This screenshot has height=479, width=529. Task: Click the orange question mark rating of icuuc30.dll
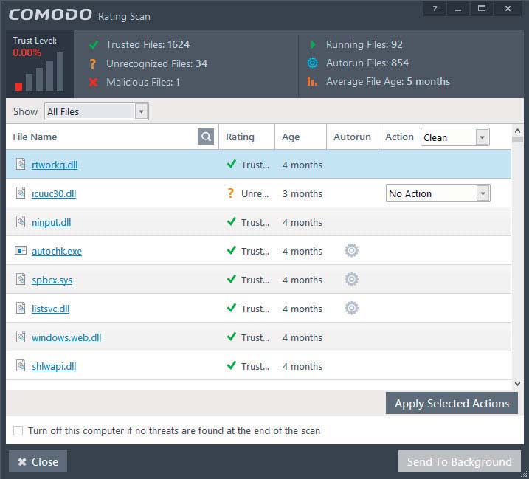pyautogui.click(x=230, y=193)
